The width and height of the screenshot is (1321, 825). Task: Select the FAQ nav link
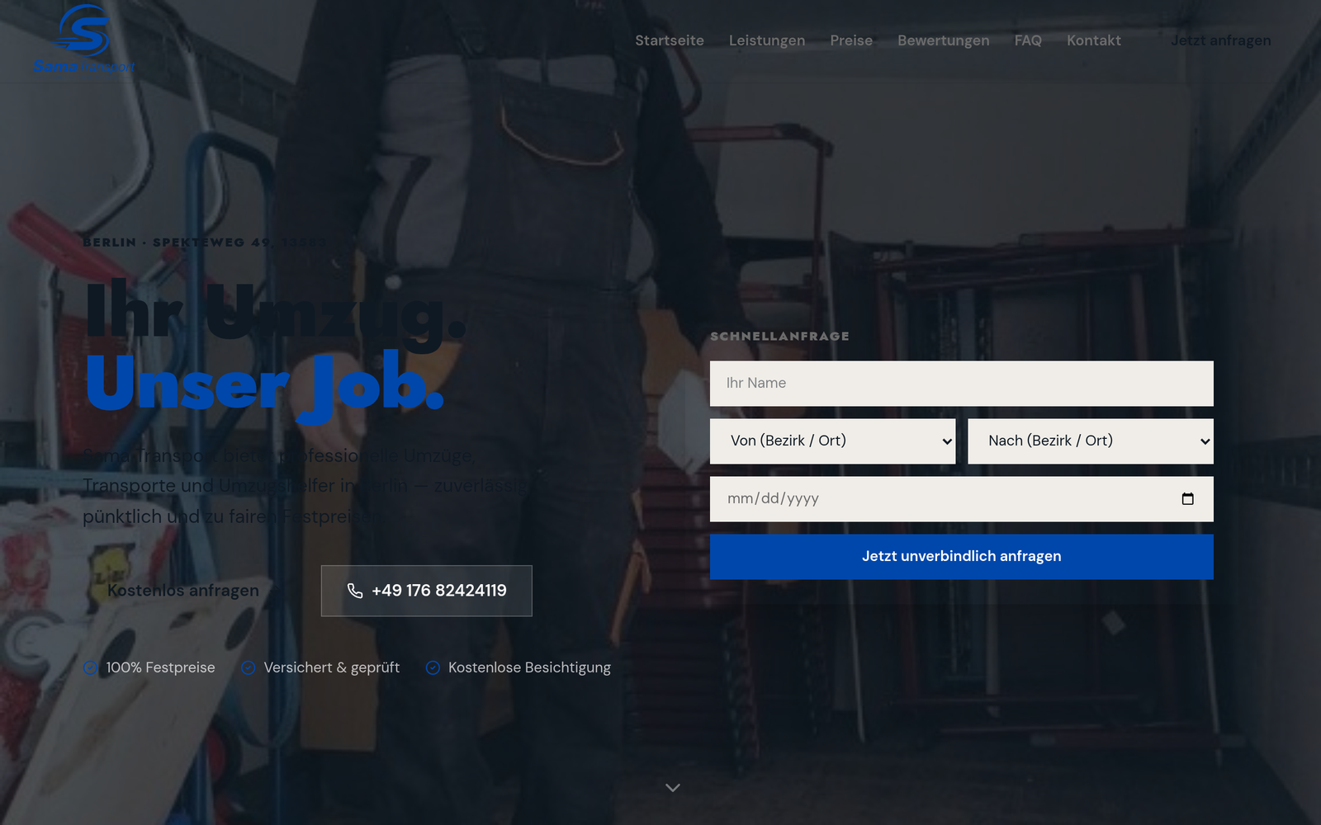click(x=1028, y=40)
